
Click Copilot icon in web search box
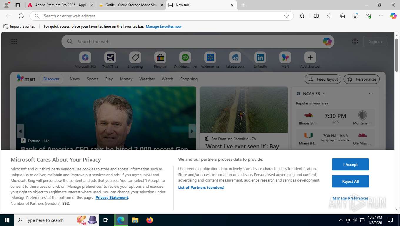[x=327, y=41]
